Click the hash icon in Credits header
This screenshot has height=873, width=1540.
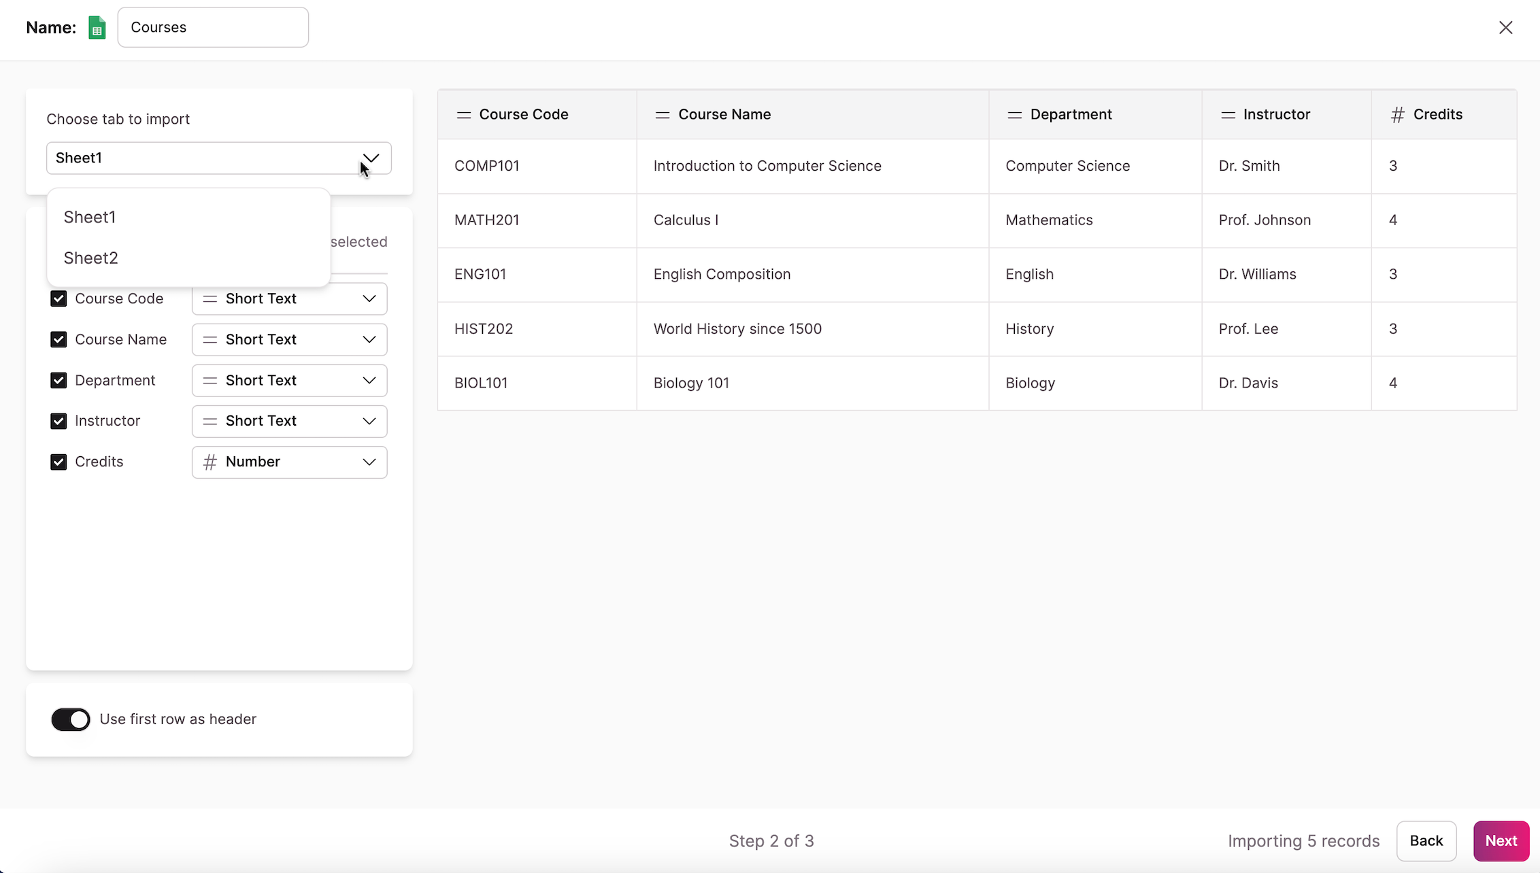tap(1398, 115)
